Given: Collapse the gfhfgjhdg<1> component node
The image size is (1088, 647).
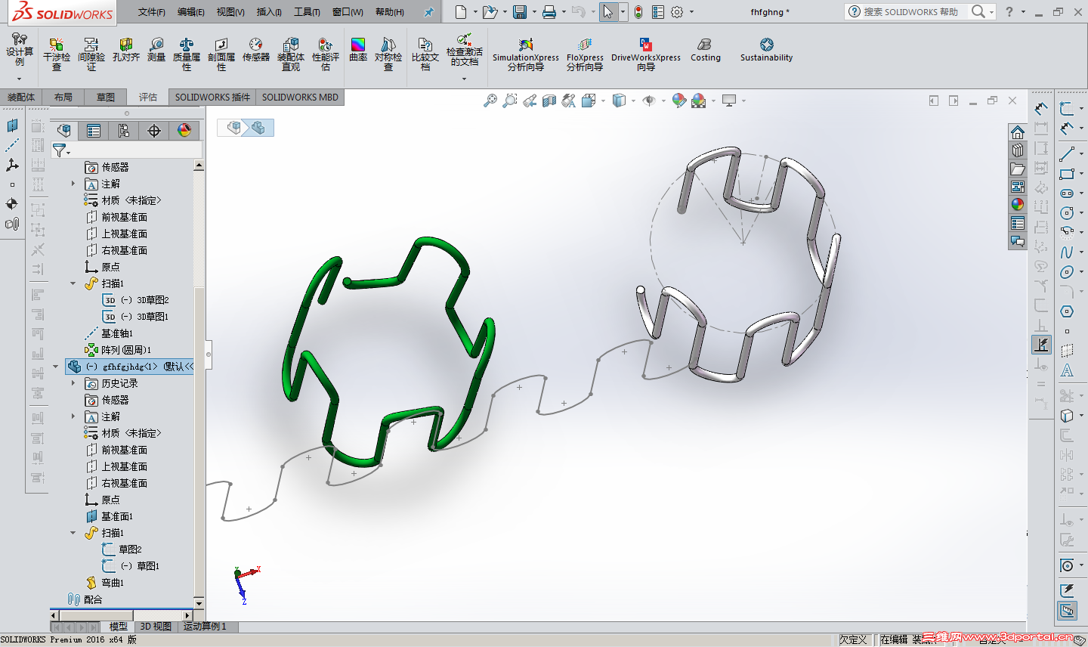Looking at the screenshot, I should (x=55, y=367).
